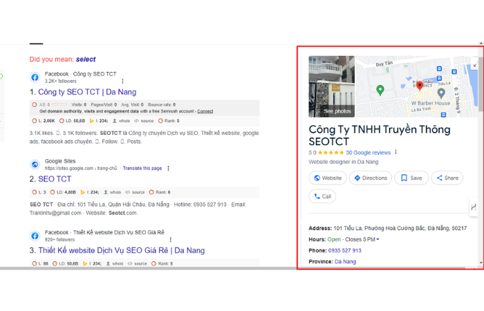This screenshot has width=484, height=311.
Task: Open more options next to Google reviews
Action: click(395, 153)
